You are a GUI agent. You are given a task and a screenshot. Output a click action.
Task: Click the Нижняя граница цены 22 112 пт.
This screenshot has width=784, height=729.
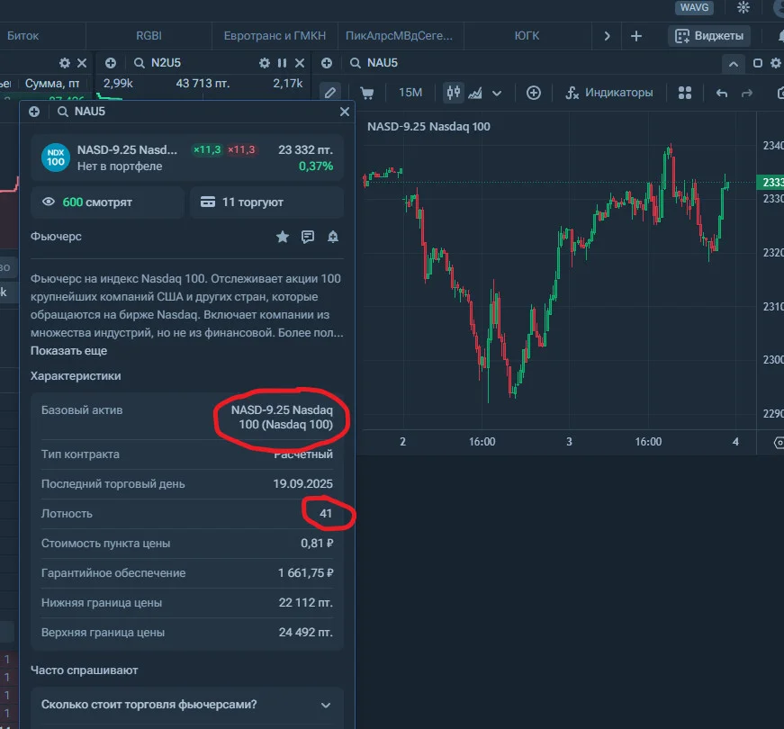coord(305,602)
